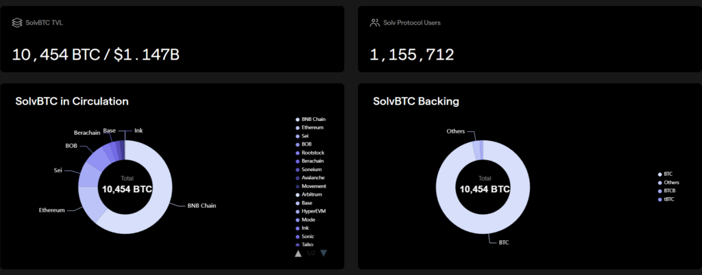
Task: Click the Solv Protocol Users people icon
Action: [374, 23]
